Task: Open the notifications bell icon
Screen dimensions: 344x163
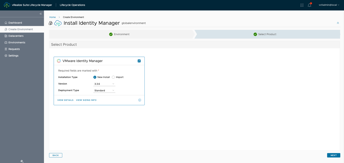Action: click(x=310, y=5)
